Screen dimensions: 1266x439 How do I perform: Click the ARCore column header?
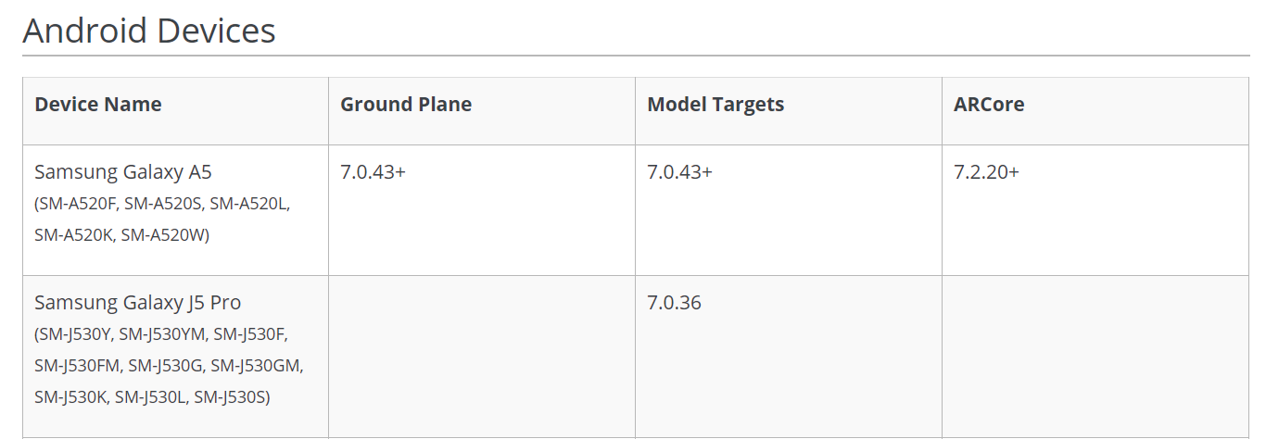[989, 105]
